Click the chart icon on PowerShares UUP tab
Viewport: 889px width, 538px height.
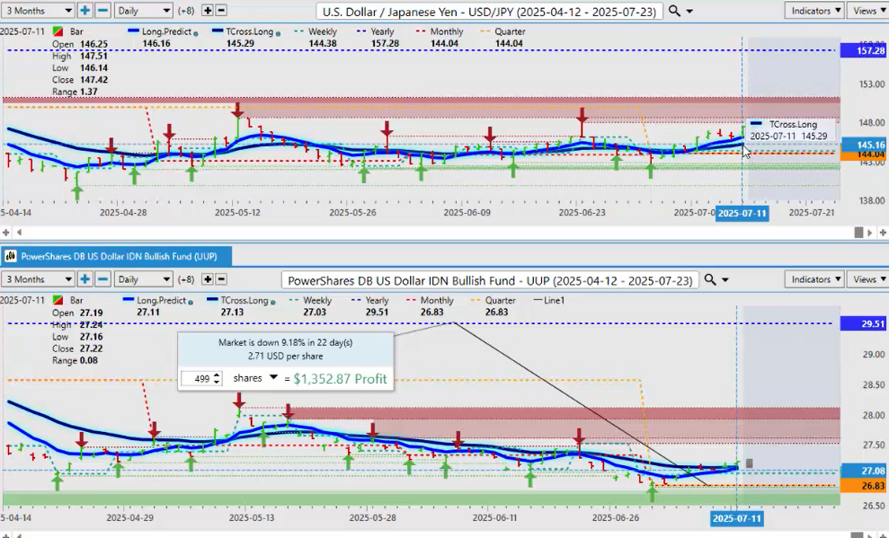point(11,256)
